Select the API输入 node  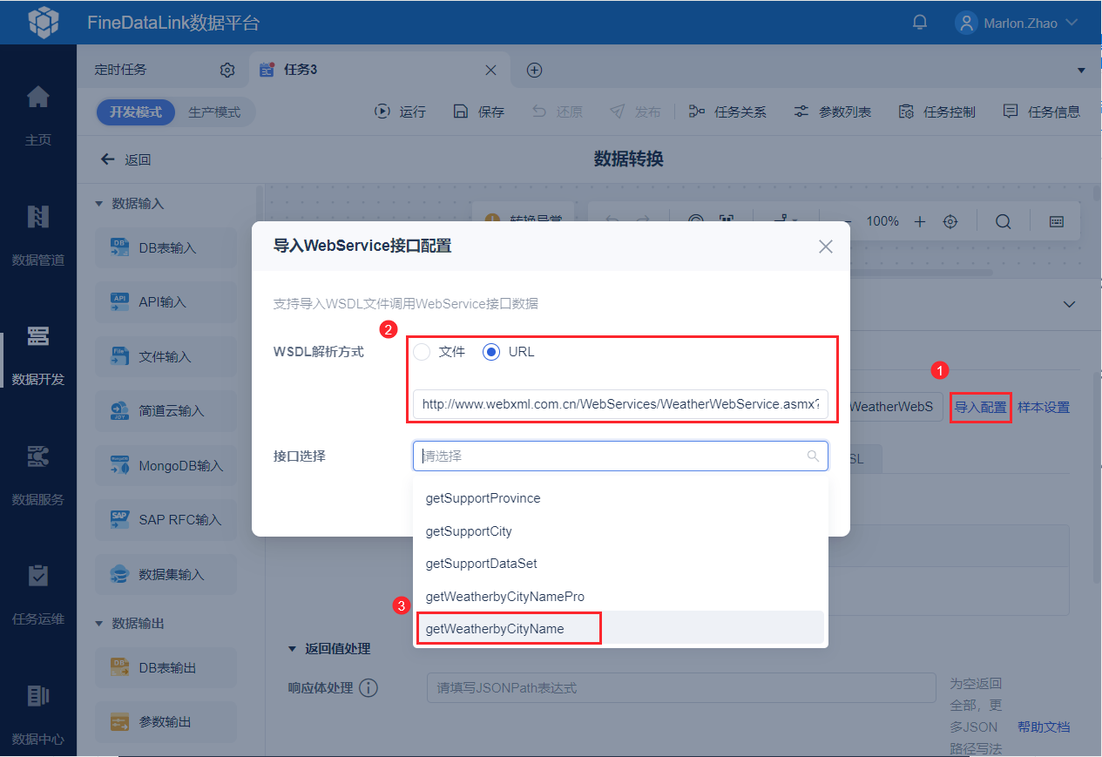[166, 302]
